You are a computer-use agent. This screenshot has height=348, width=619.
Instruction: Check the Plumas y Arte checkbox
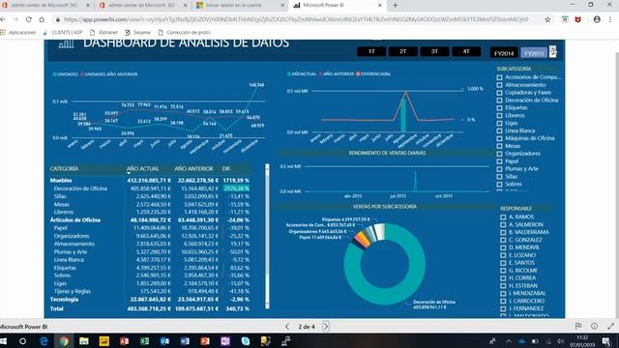coord(500,169)
